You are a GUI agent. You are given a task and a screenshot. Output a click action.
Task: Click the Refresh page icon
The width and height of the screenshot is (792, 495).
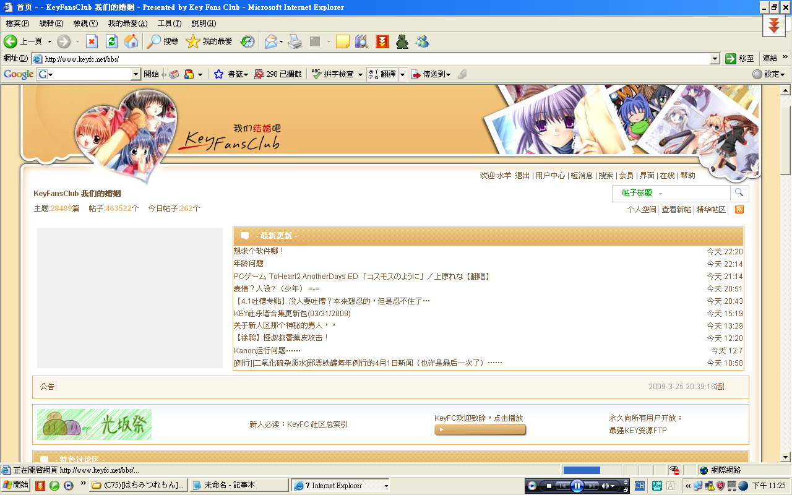[x=111, y=41]
